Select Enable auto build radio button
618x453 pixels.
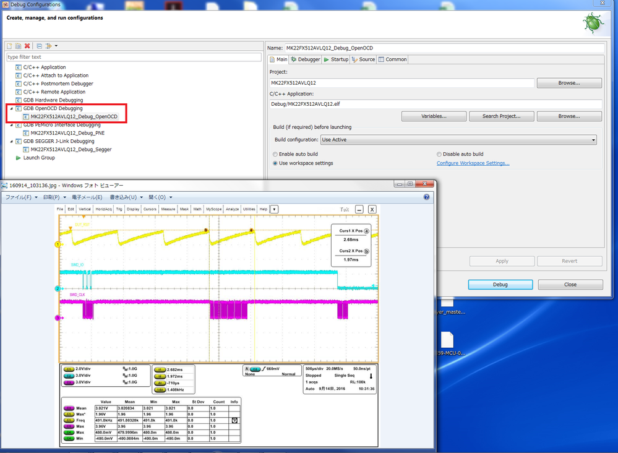click(275, 154)
